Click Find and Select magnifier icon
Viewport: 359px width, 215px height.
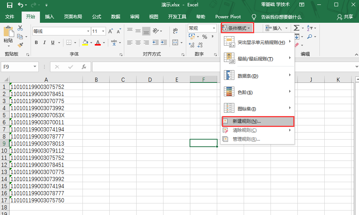(310, 37)
